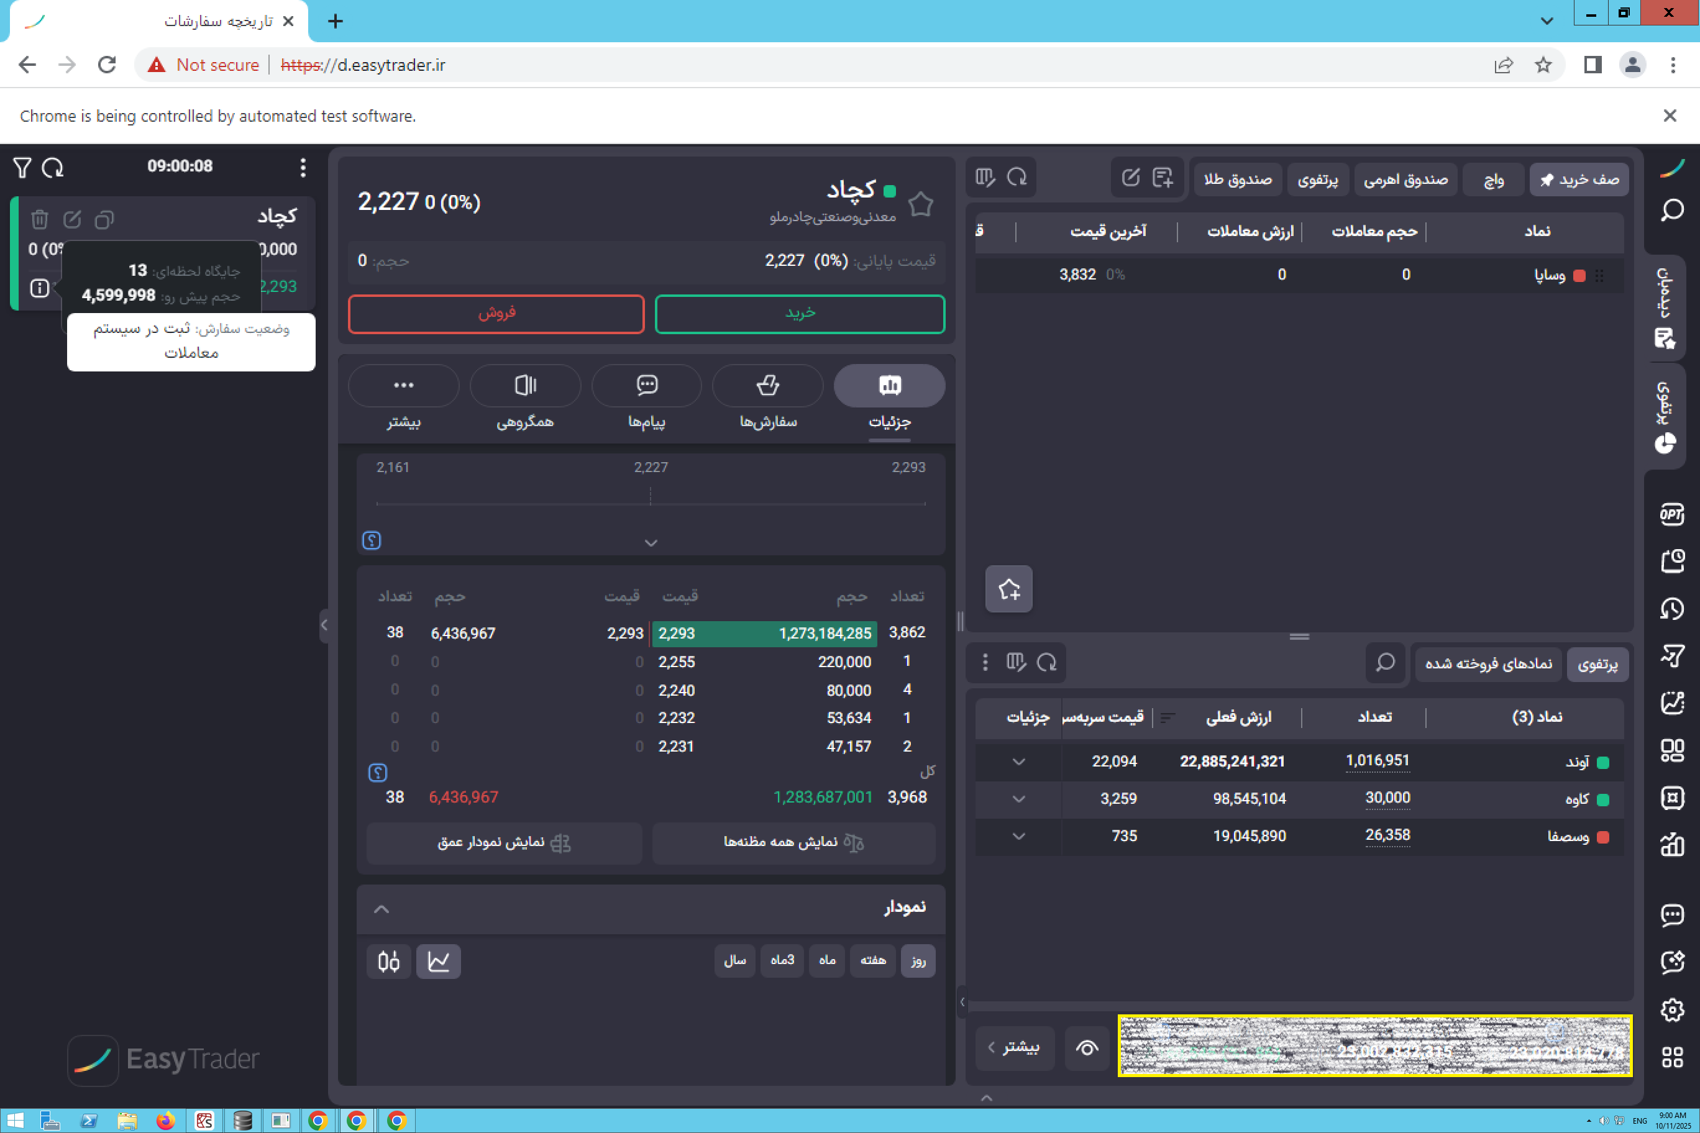Click the edit pencil icon on order card
Screen dimensions: 1700x1133
tap(72, 219)
